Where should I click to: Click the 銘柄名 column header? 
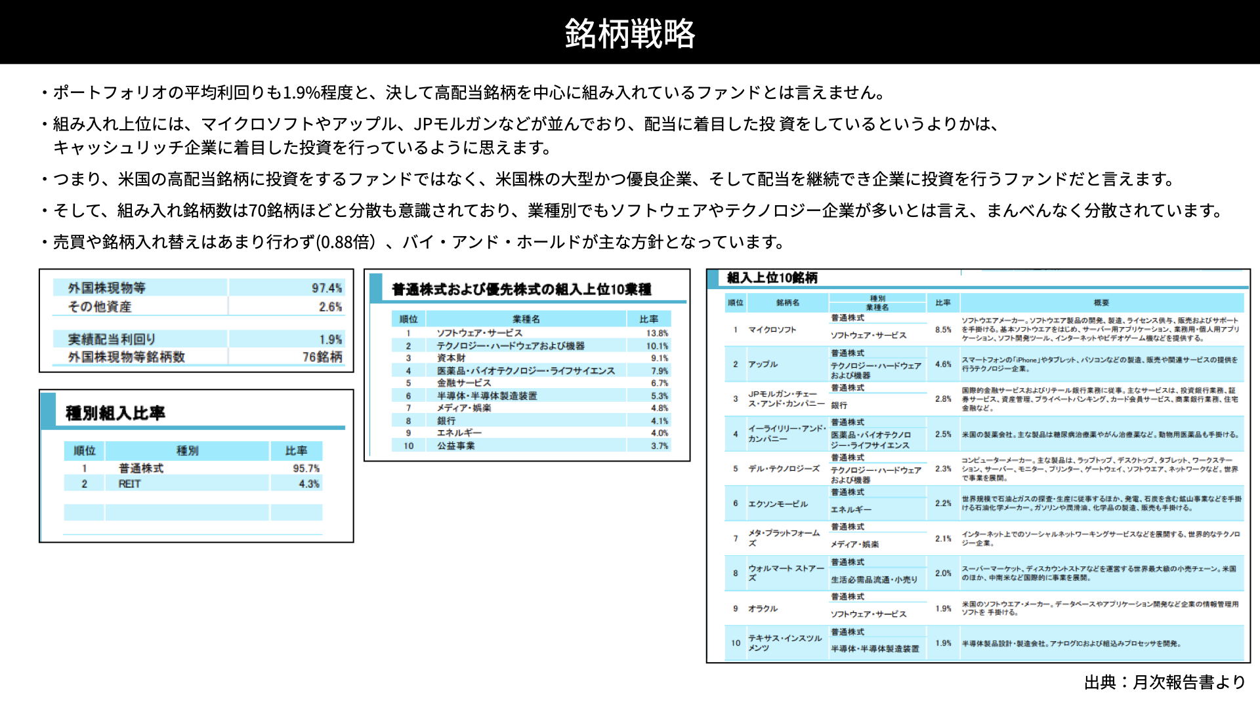(x=787, y=303)
